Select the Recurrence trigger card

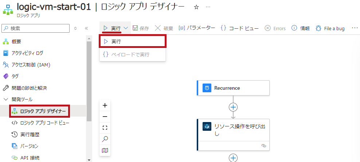coord(233,88)
